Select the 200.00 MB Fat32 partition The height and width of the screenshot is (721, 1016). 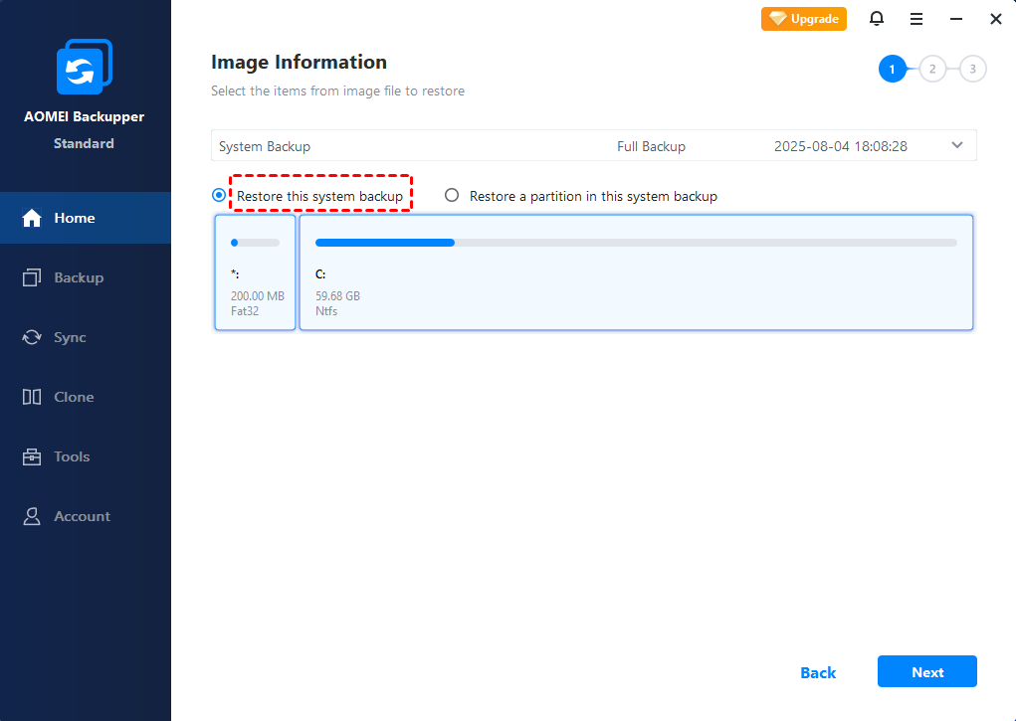point(255,272)
